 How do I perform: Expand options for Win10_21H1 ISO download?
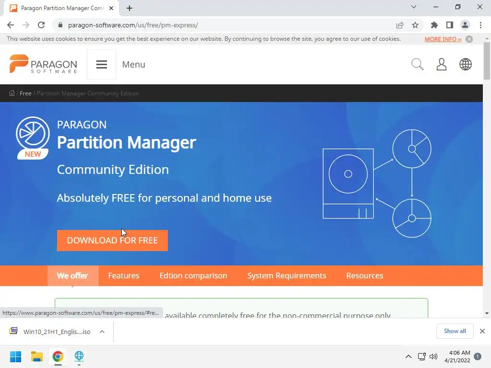tap(102, 332)
